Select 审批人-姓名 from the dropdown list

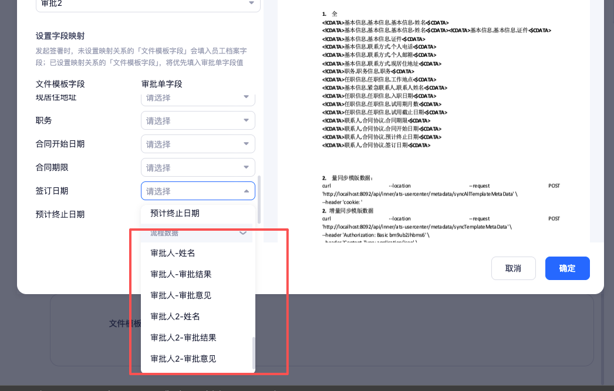(x=173, y=253)
